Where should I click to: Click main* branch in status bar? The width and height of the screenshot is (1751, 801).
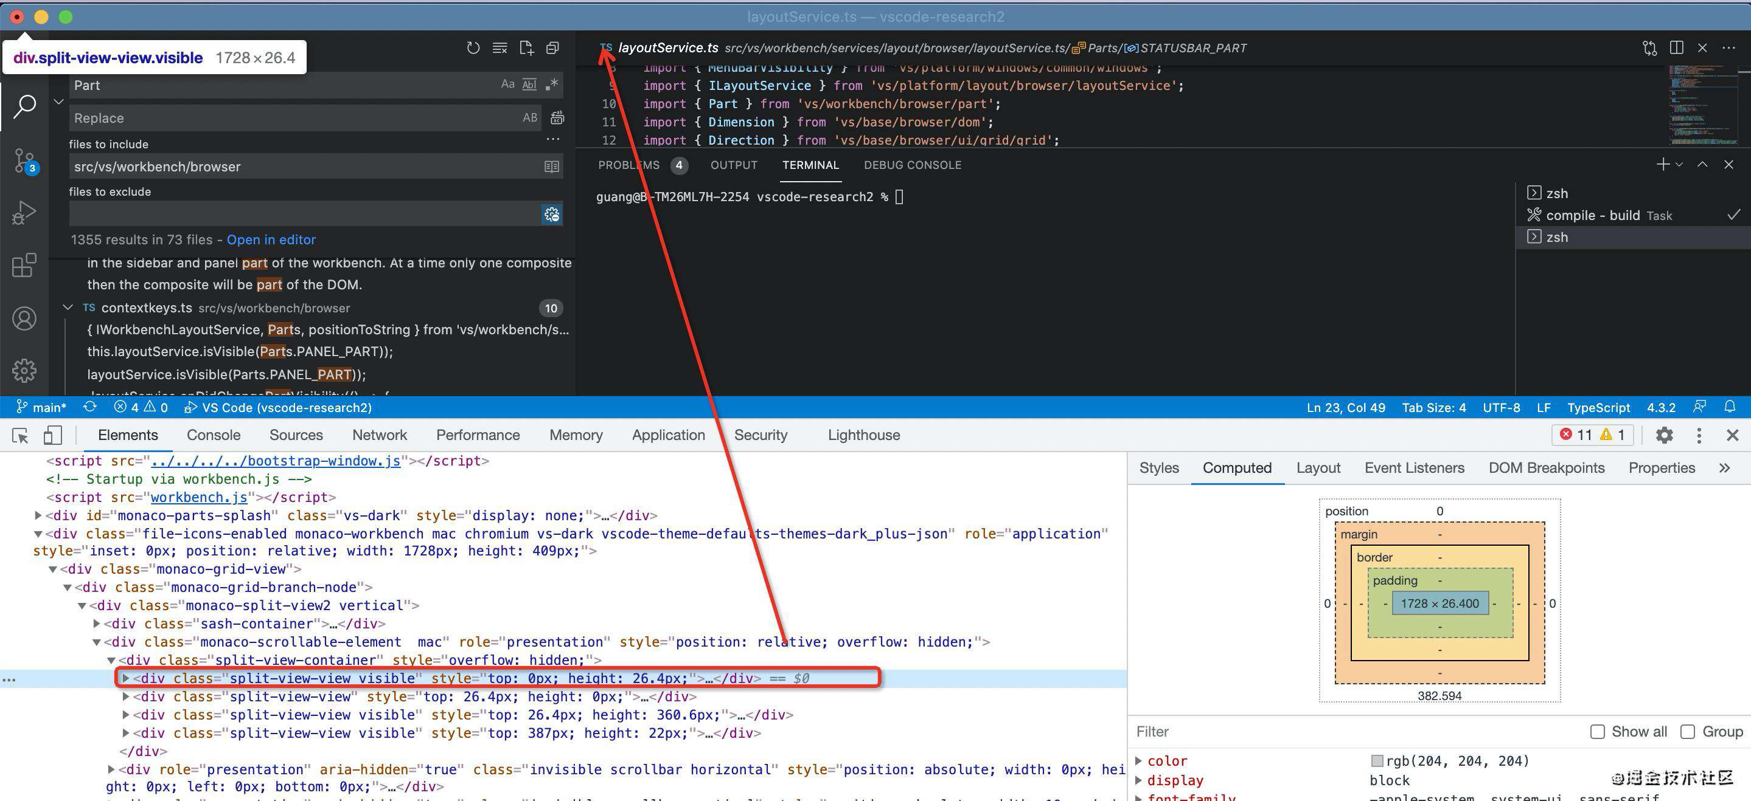(x=41, y=407)
